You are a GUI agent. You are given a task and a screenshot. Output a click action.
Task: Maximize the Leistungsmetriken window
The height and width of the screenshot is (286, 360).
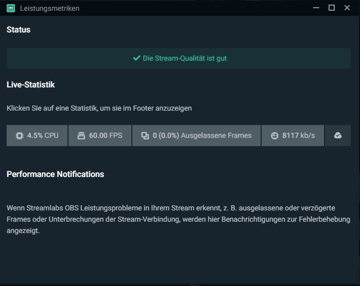(x=332, y=8)
